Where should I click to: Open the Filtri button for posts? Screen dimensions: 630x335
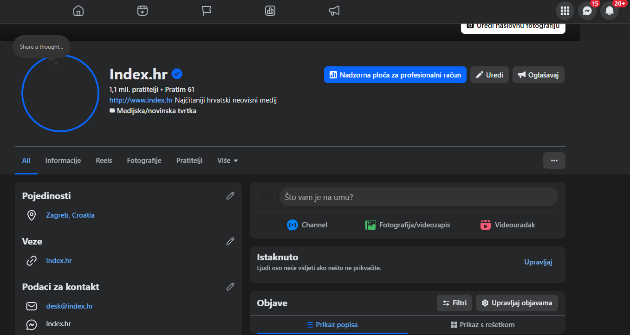tap(455, 303)
